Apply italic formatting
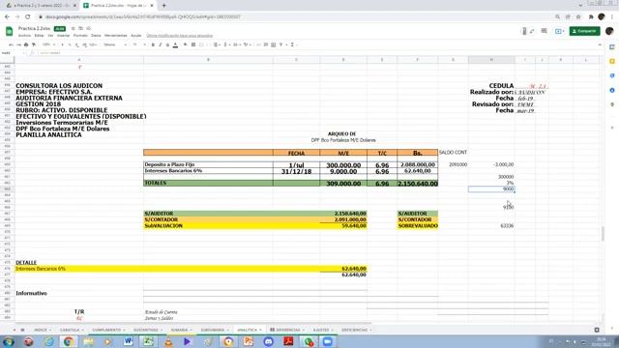Image resolution: width=619 pixels, height=348 pixels. (x=161, y=45)
